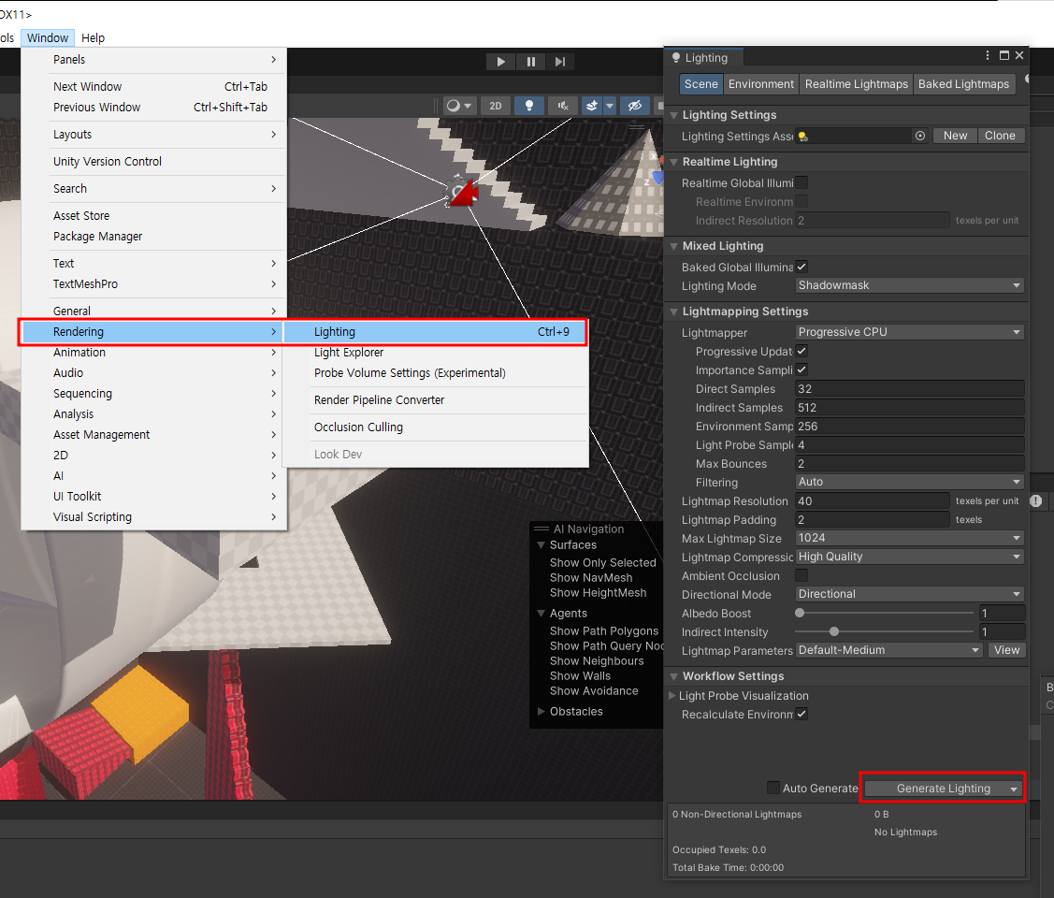The width and height of the screenshot is (1054, 898).
Task: Select Lighting in Rendering submenu
Action: [x=436, y=331]
